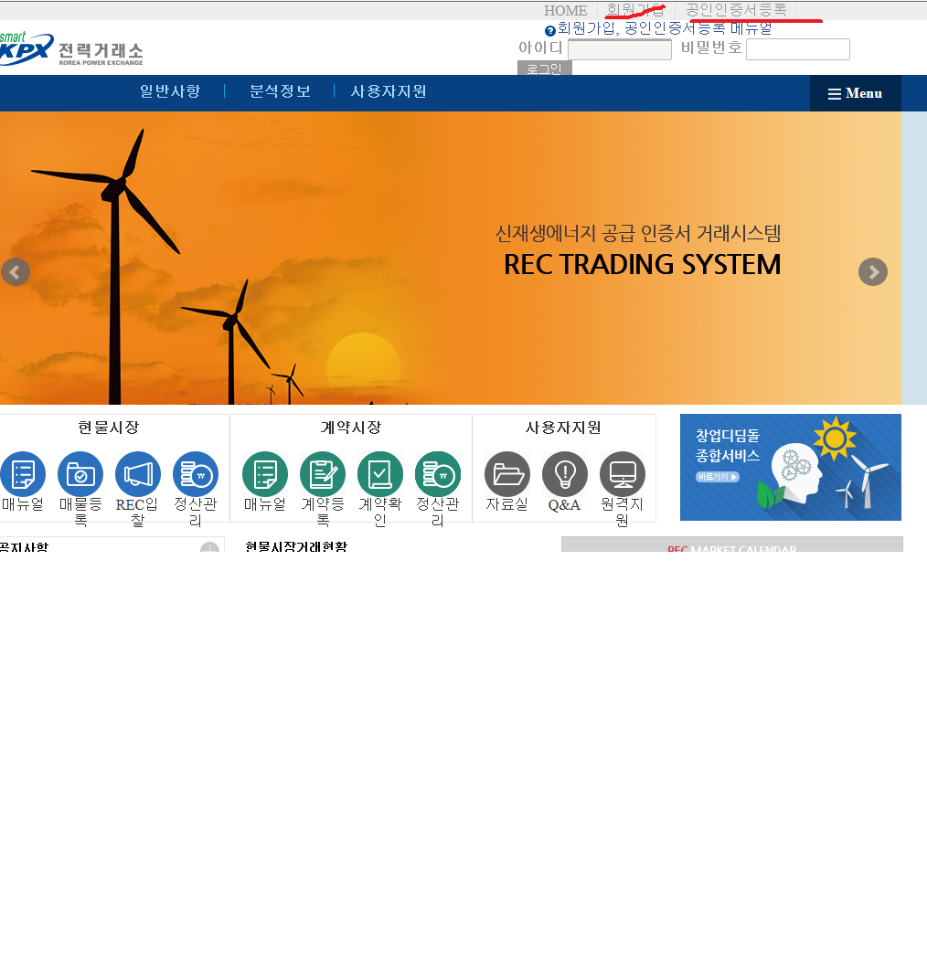Click the 계약확인 checkmark icon
This screenshot has width=927, height=973.
point(380,474)
